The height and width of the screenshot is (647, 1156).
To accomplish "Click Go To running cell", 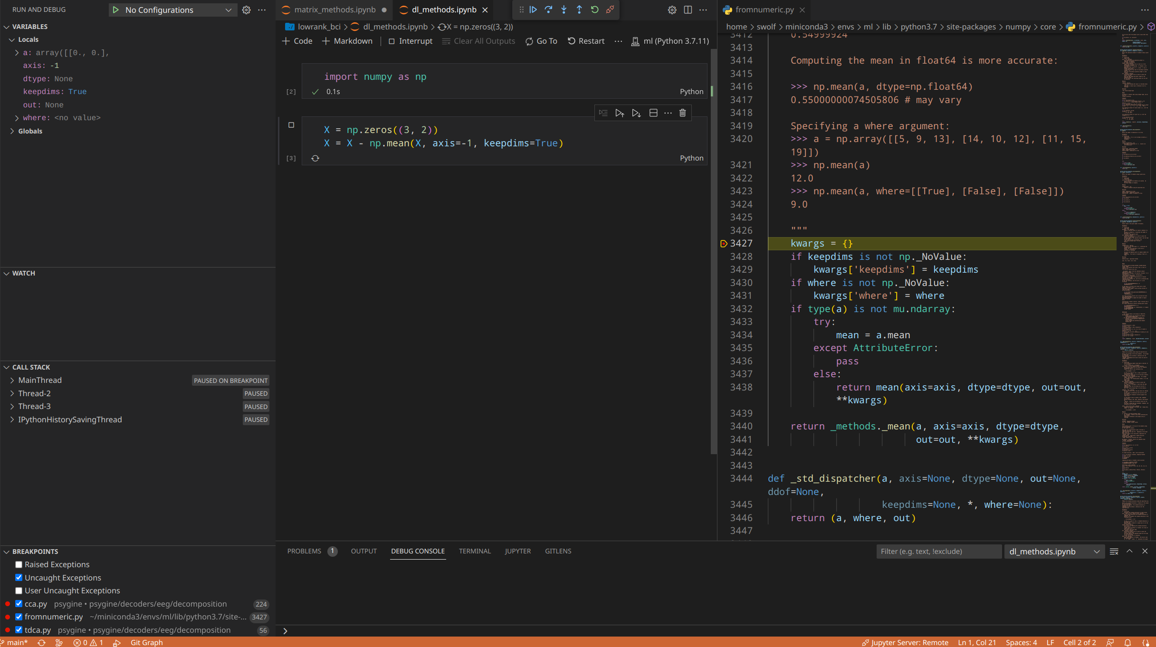I will pos(541,41).
